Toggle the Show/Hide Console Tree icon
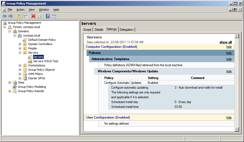 (x=25, y=16)
